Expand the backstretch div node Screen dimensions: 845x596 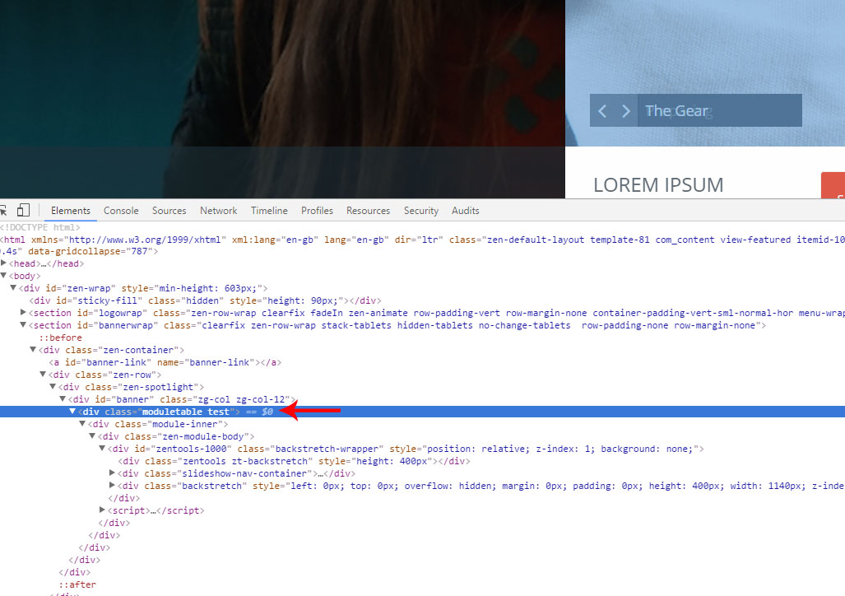112,485
